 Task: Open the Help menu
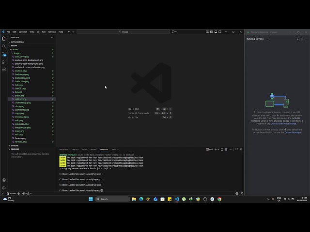(61, 32)
